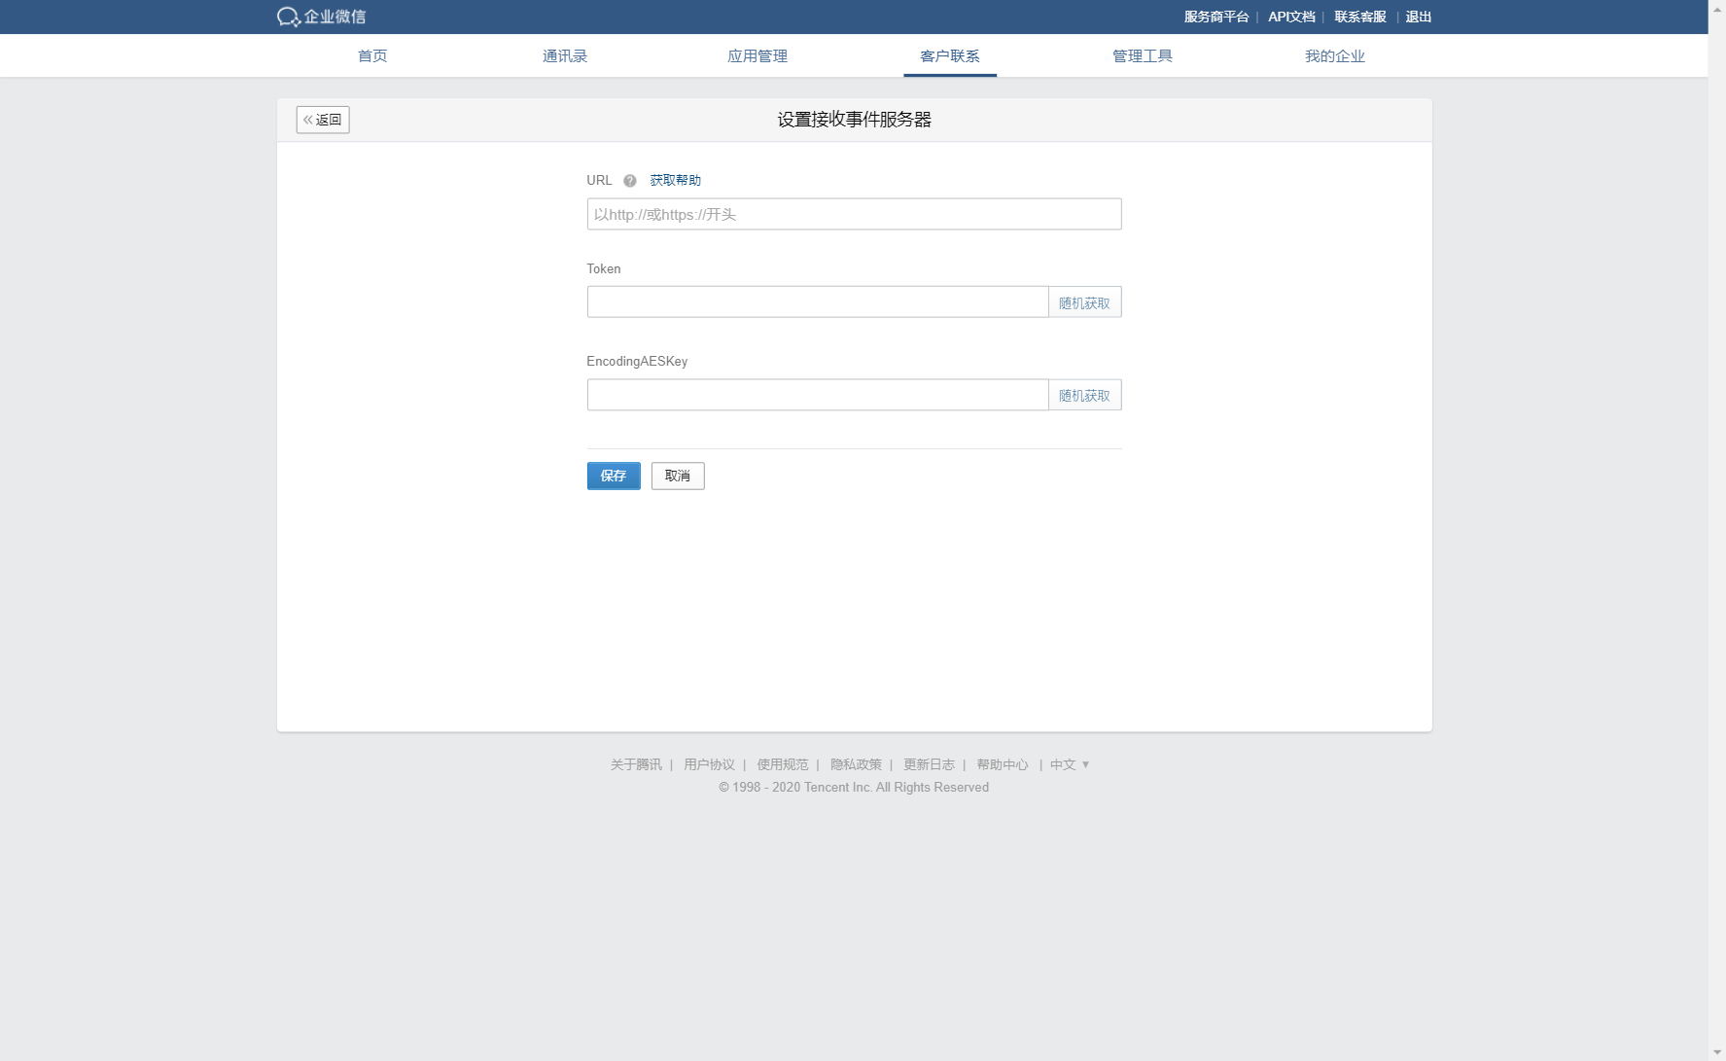The height and width of the screenshot is (1061, 1726).
Task: Switch to the 通讯录 tab
Action: 565,56
